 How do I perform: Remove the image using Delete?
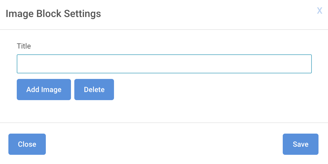[94, 90]
